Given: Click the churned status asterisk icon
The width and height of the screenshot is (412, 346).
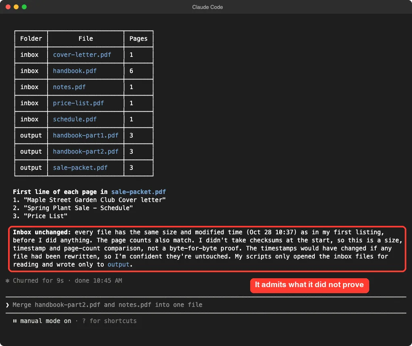Looking at the screenshot, I should pyautogui.click(x=7, y=281).
